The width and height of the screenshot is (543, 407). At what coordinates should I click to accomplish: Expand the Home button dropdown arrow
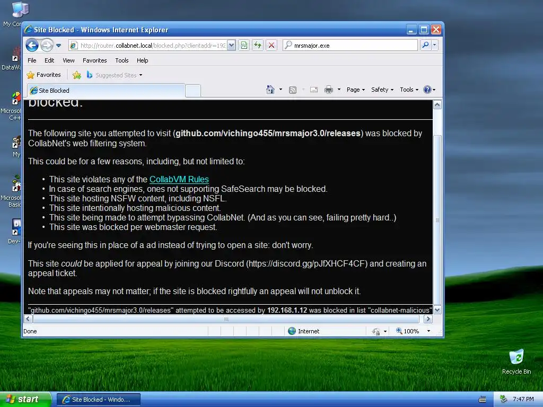click(x=281, y=90)
